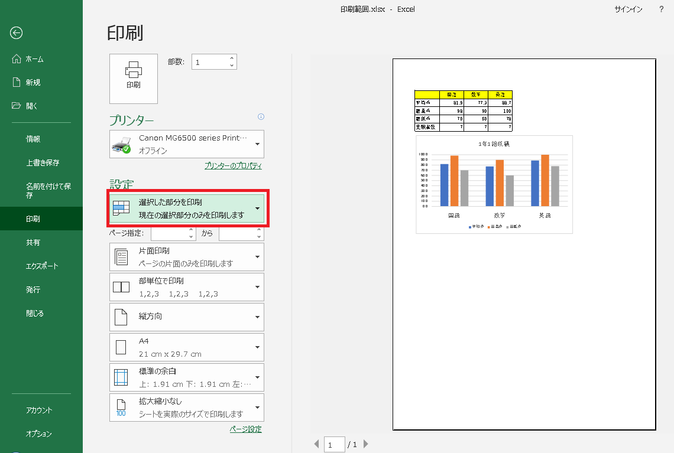Screen dimensions: 674x453
Task: Go to next preview page arrow
Action: coord(366,444)
